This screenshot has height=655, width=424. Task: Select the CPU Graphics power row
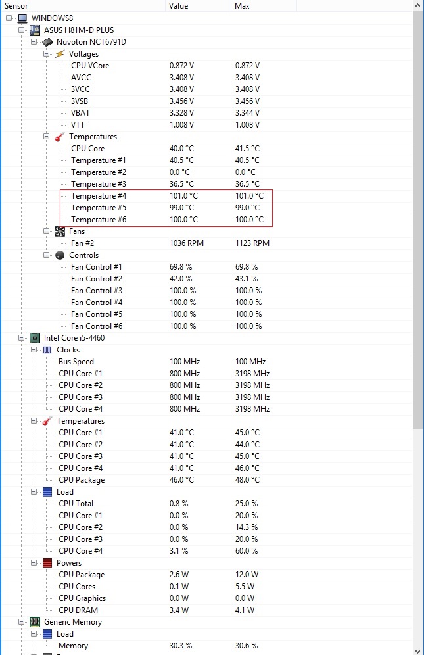tap(206, 598)
